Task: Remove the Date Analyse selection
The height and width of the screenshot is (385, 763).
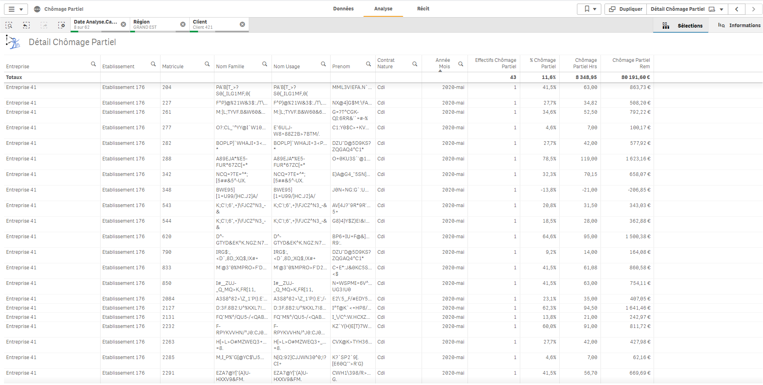Action: [123, 24]
